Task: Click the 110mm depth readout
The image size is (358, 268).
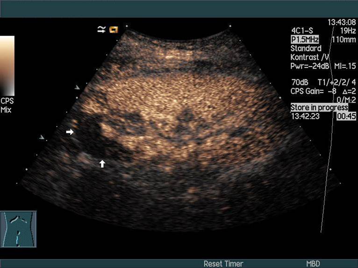Action: (x=346, y=40)
